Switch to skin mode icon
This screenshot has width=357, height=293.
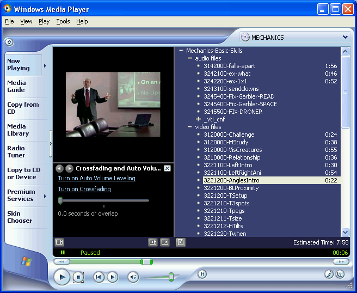tap(340, 274)
